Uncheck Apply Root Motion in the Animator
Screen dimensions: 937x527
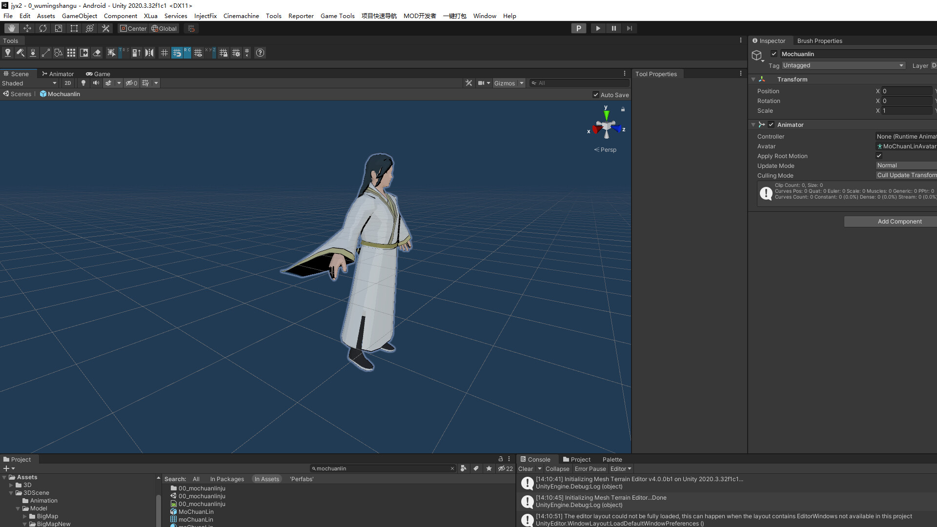[879, 156]
